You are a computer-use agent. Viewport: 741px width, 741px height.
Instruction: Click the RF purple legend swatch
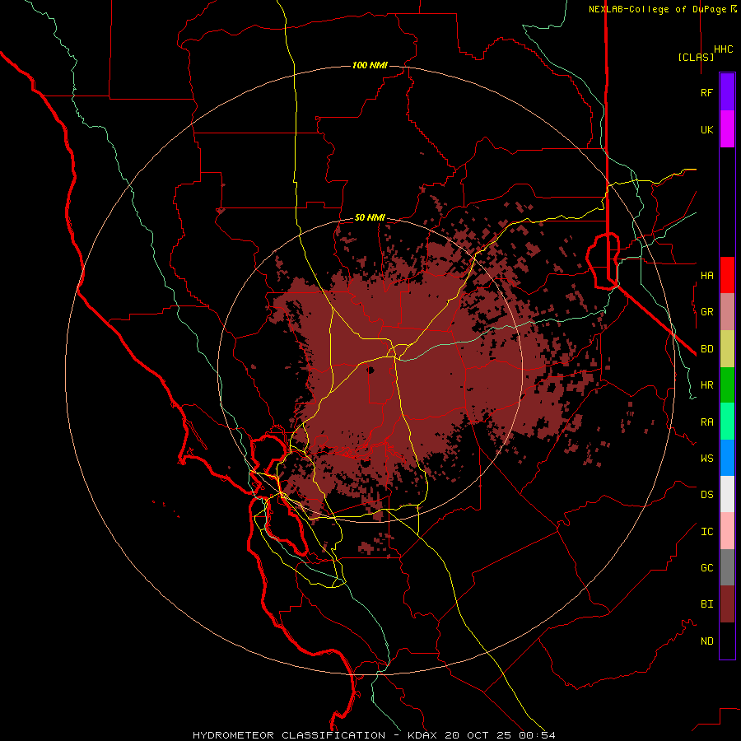tap(727, 92)
